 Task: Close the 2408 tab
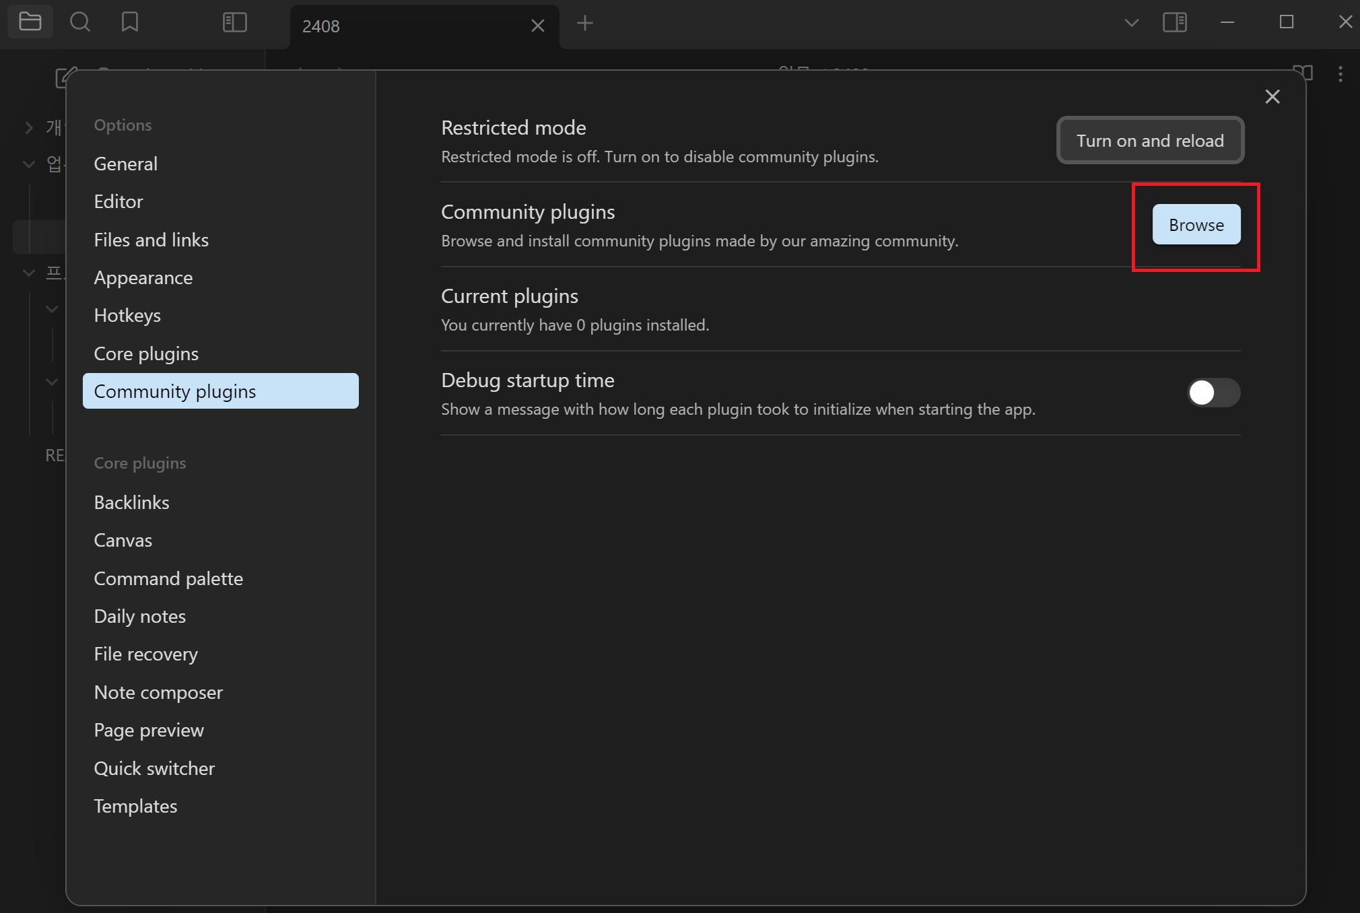click(537, 26)
